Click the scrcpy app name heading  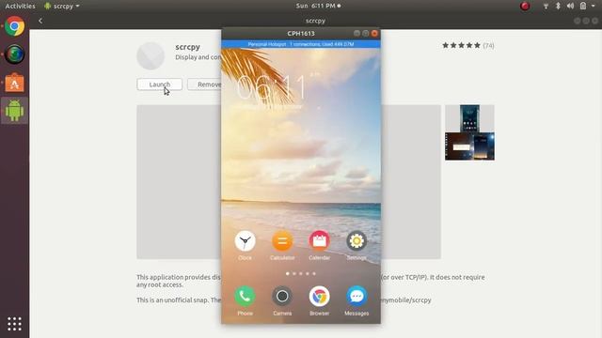[188, 47]
